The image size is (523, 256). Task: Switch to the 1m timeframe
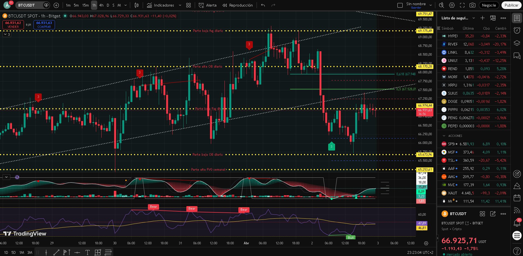point(68,5)
